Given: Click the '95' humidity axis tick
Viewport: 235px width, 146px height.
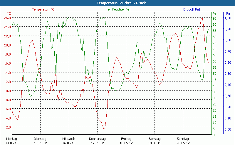Looking at the screenshot, I should coord(214,18).
